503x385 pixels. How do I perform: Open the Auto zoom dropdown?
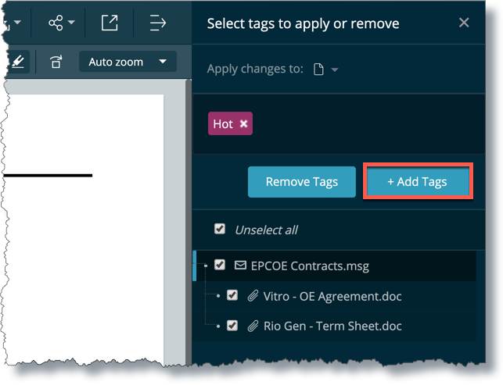pyautogui.click(x=128, y=62)
